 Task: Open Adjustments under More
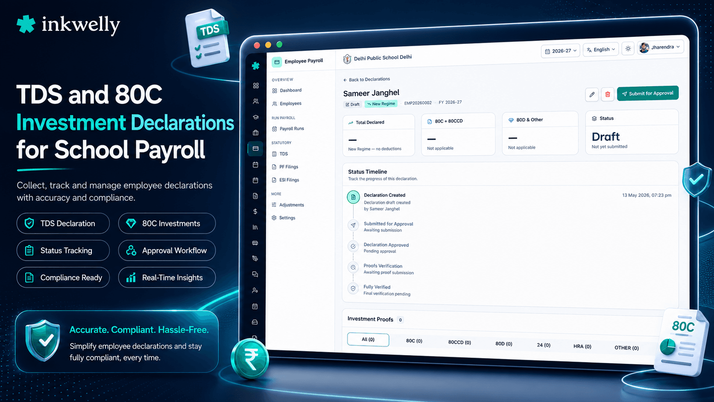(x=287, y=205)
